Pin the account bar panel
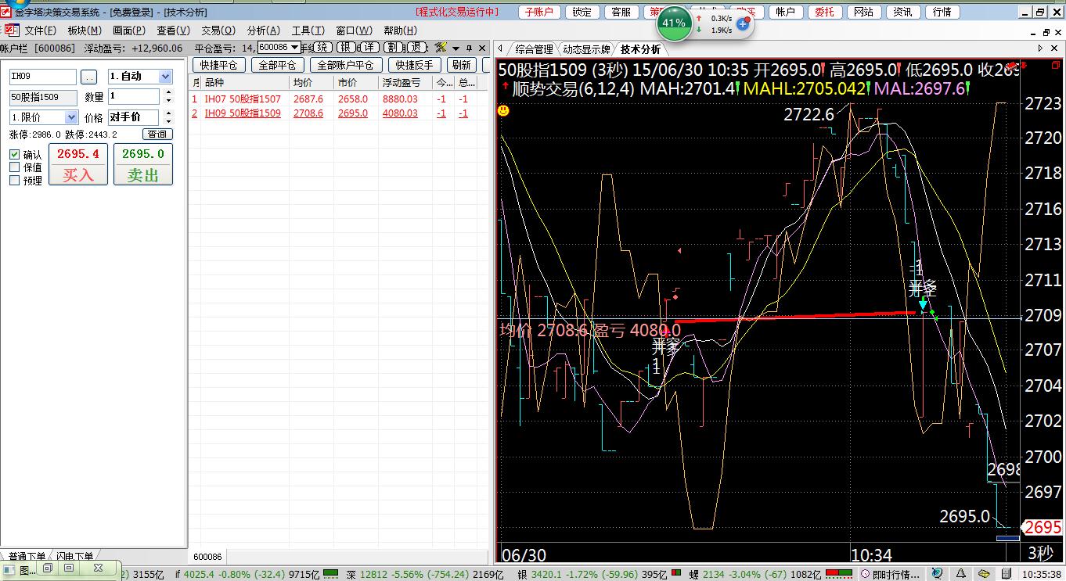 [x=469, y=48]
